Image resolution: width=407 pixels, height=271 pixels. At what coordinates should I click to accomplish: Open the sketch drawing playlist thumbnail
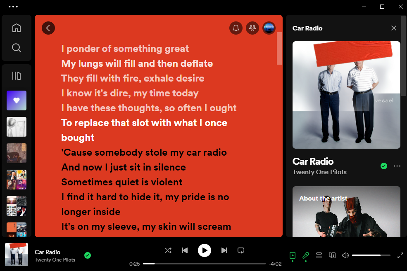pyautogui.click(x=17, y=127)
